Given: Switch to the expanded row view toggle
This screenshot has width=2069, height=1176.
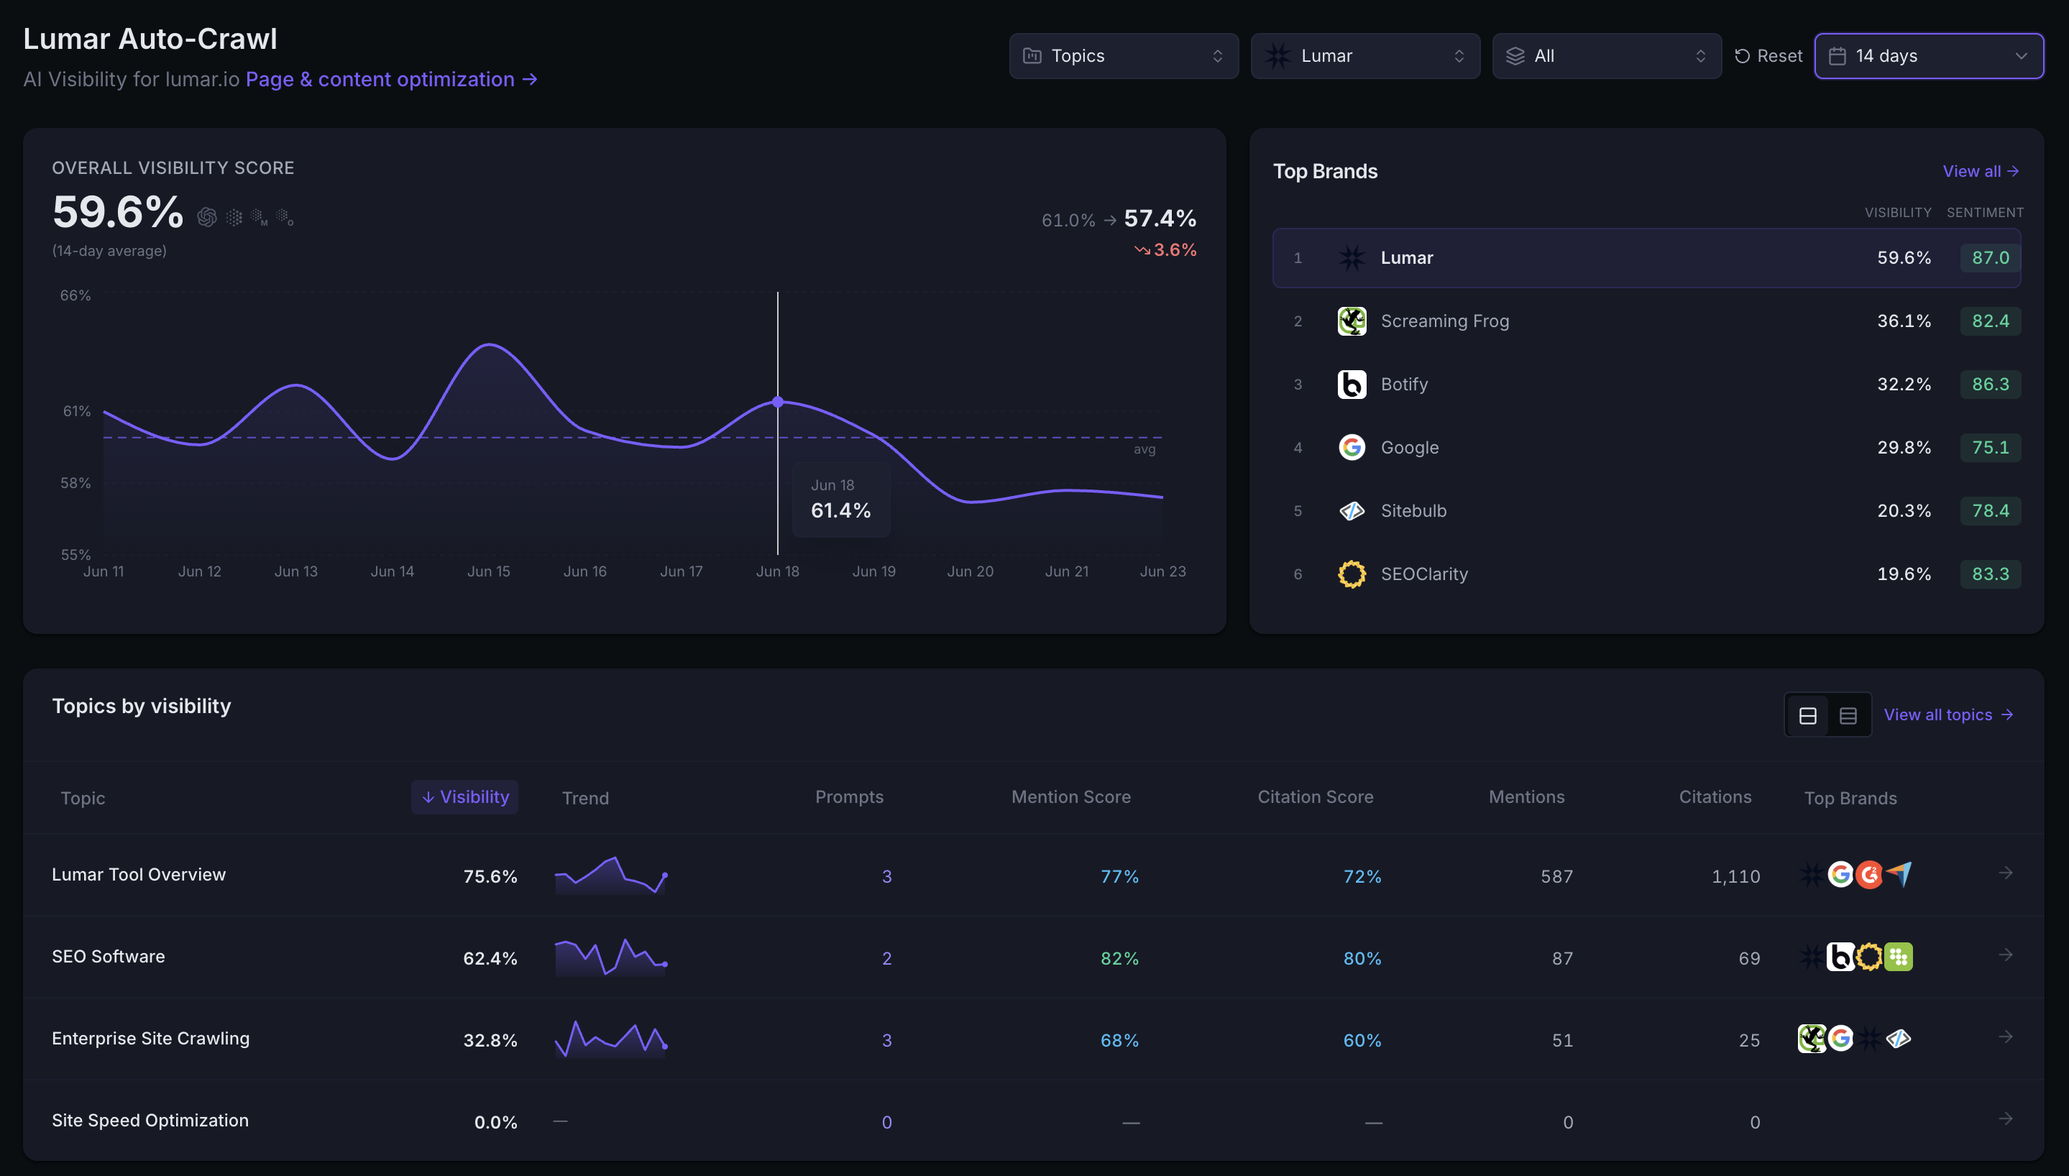Looking at the screenshot, I should coord(1807,716).
